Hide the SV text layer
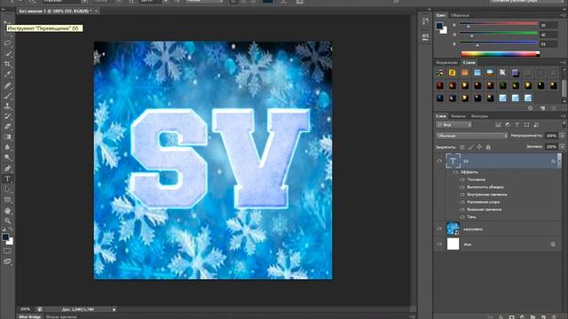The width and height of the screenshot is (568, 319). (x=439, y=161)
